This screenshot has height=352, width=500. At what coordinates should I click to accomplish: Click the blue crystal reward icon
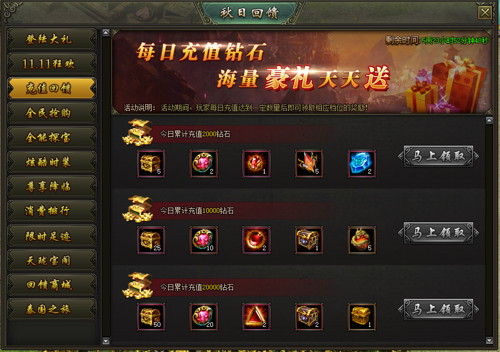pos(362,163)
